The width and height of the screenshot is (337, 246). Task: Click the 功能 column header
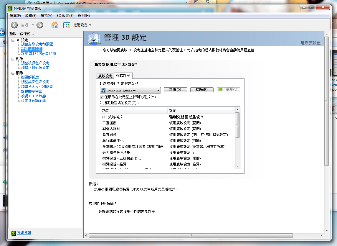tap(134, 110)
